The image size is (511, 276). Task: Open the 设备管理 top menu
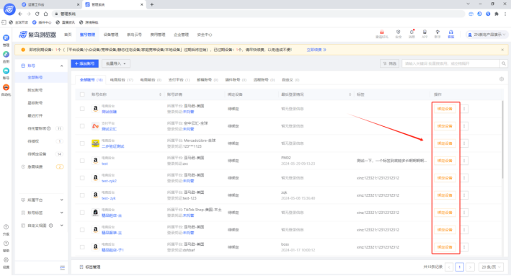click(111, 35)
